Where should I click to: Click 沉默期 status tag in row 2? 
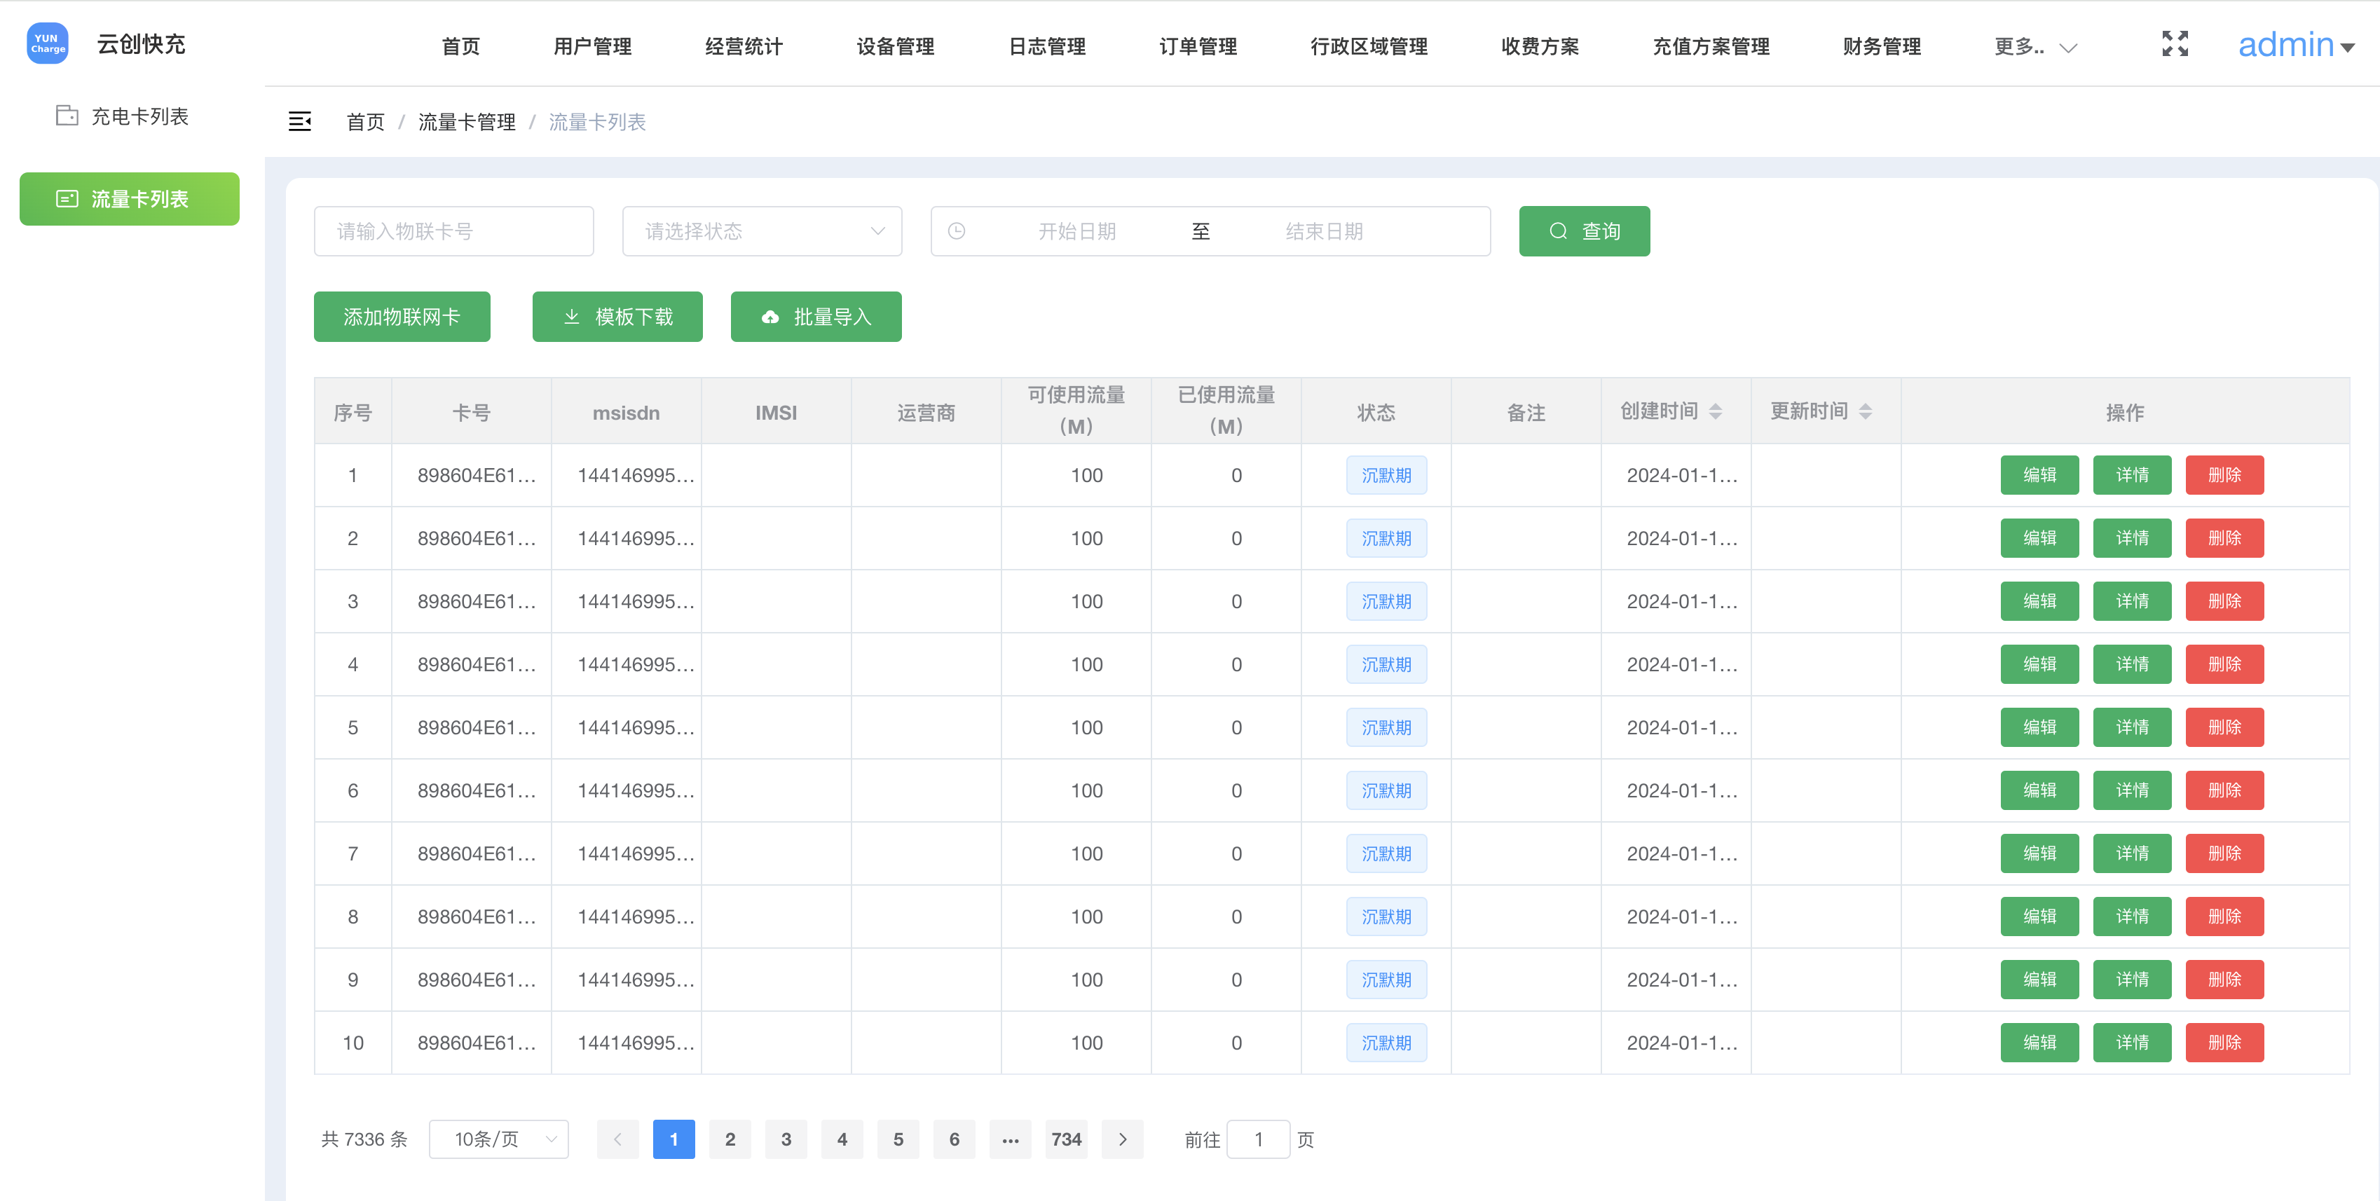(x=1386, y=537)
